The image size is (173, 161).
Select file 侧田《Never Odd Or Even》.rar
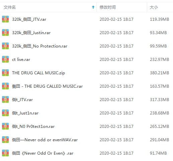(43, 153)
